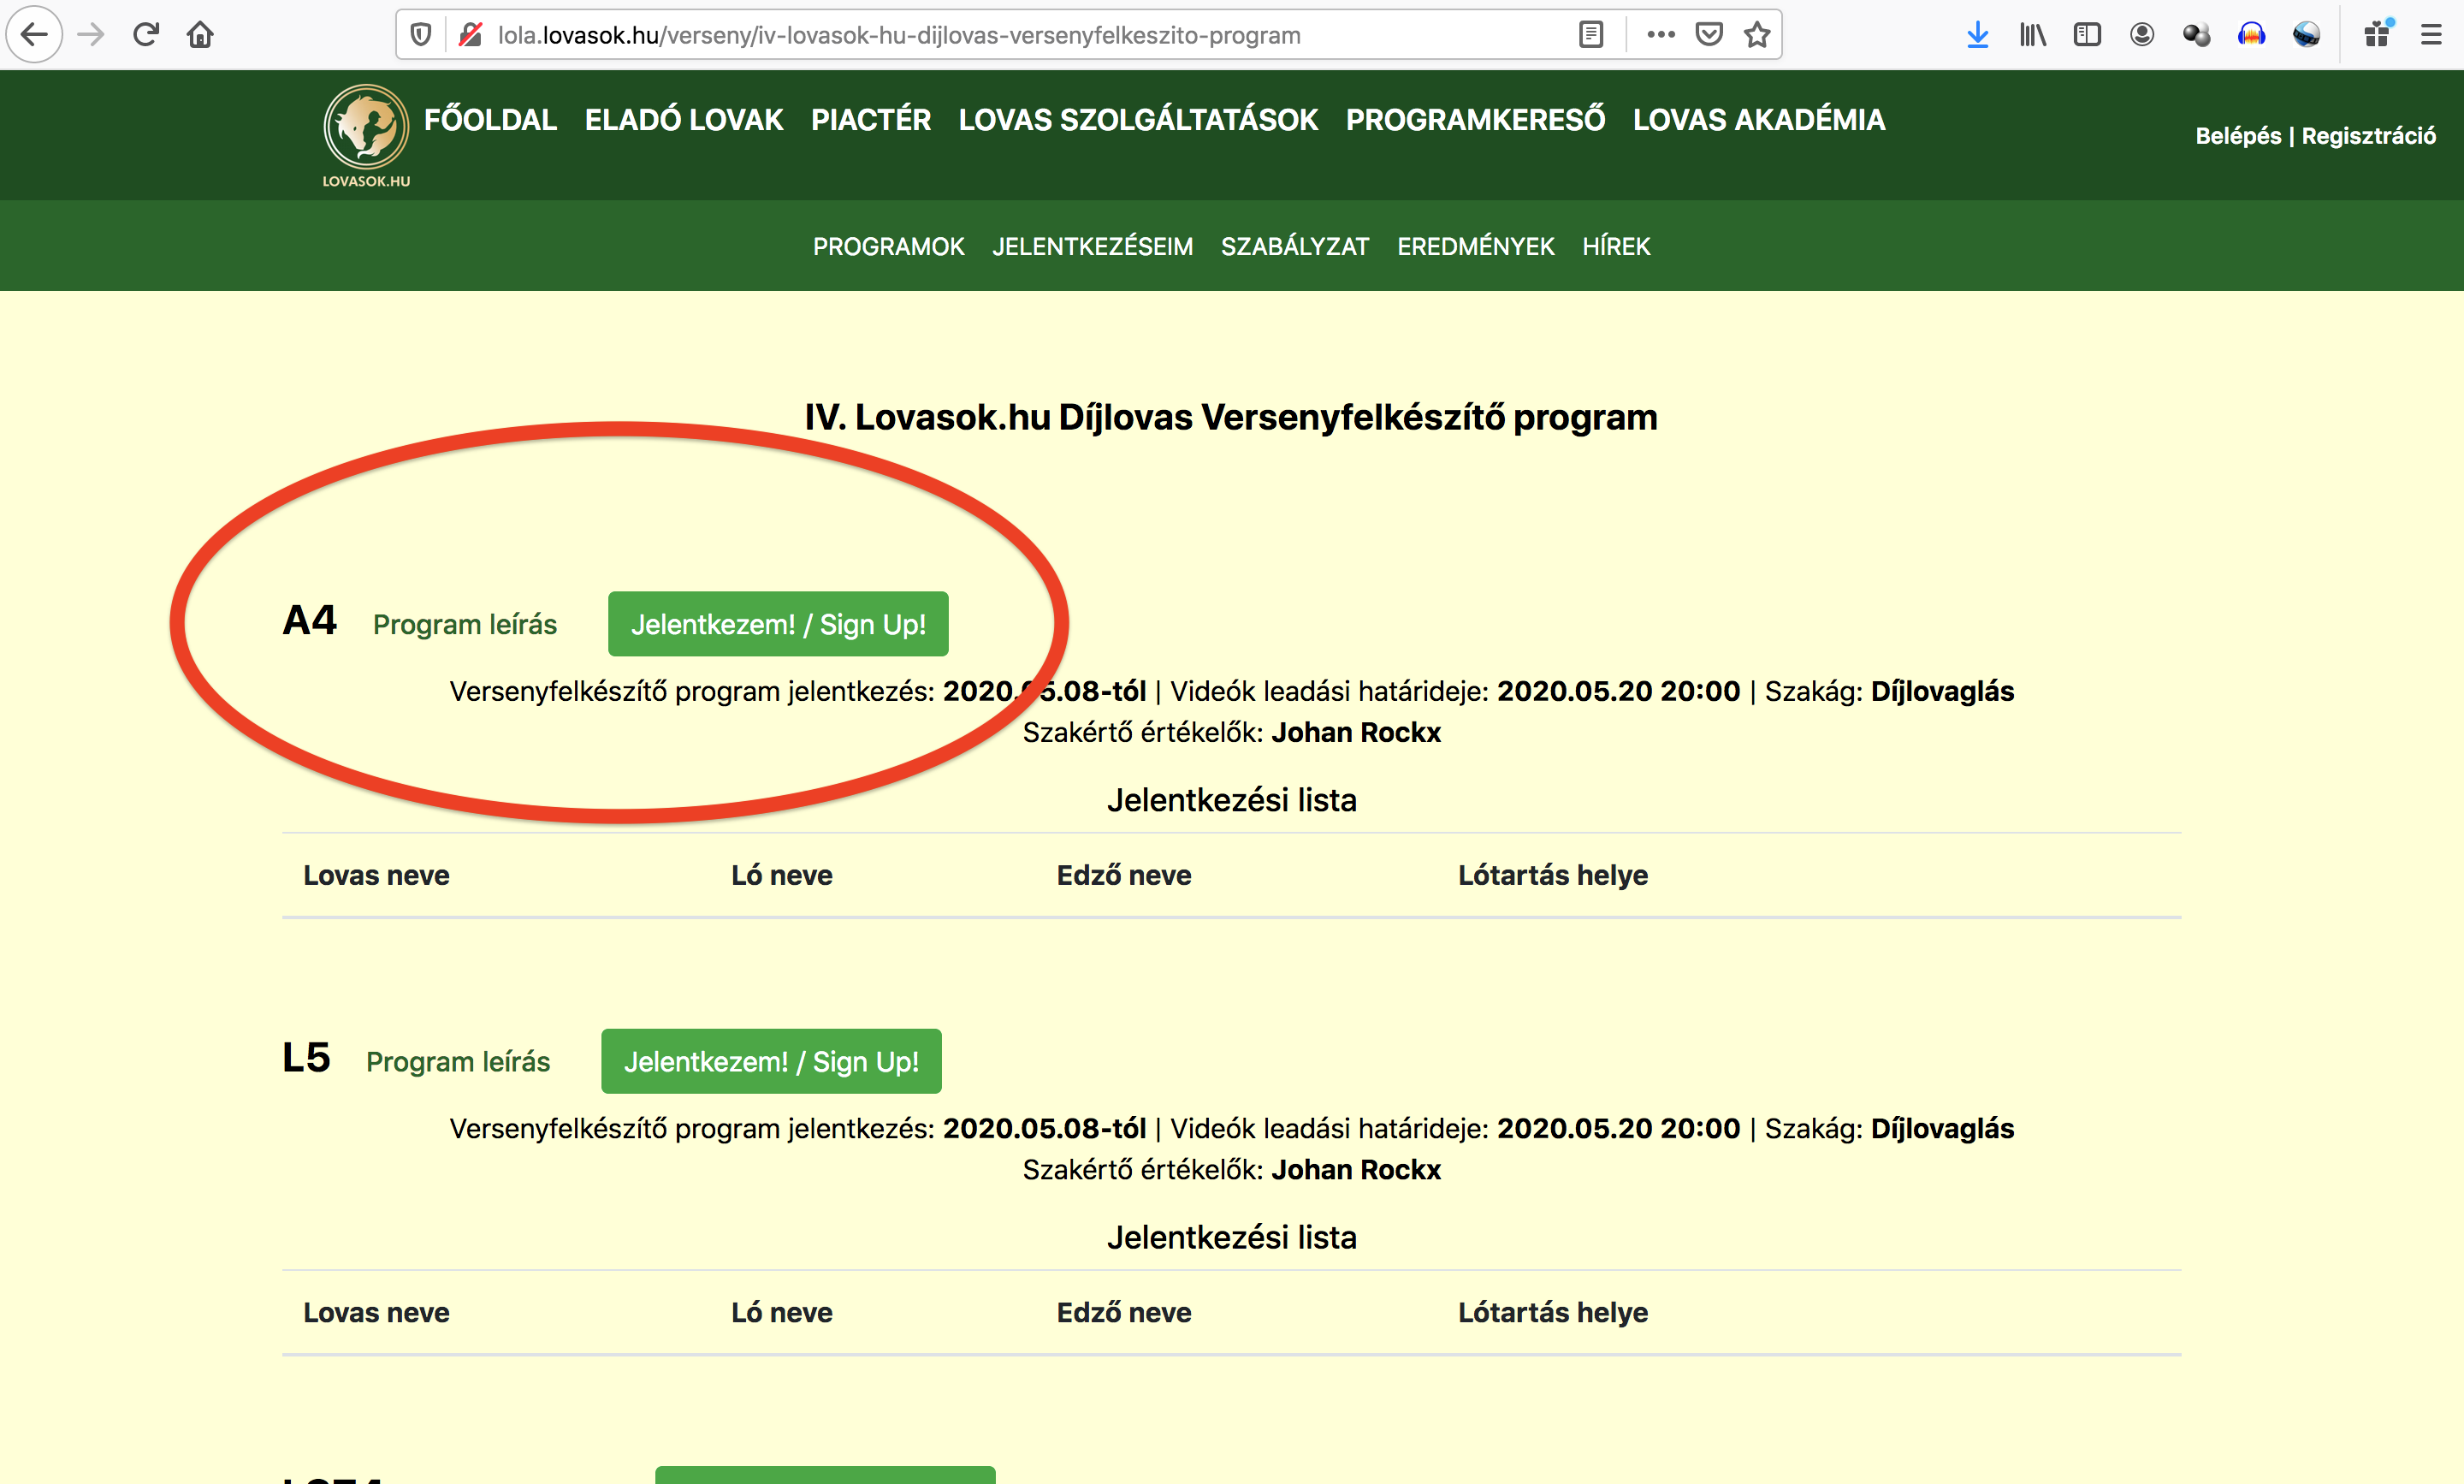Click the A4 program heading
The width and height of the screenshot is (2464, 1484).
pyautogui.click(x=310, y=620)
